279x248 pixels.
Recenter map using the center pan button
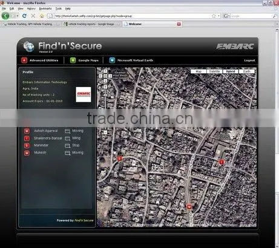click(x=105, y=76)
